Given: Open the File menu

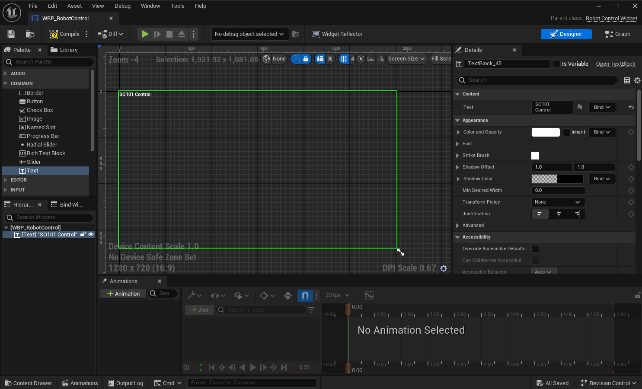Looking at the screenshot, I should pos(33,6).
